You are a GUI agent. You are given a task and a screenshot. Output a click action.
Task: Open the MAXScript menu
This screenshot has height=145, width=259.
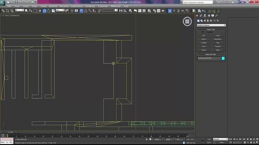point(116,6)
